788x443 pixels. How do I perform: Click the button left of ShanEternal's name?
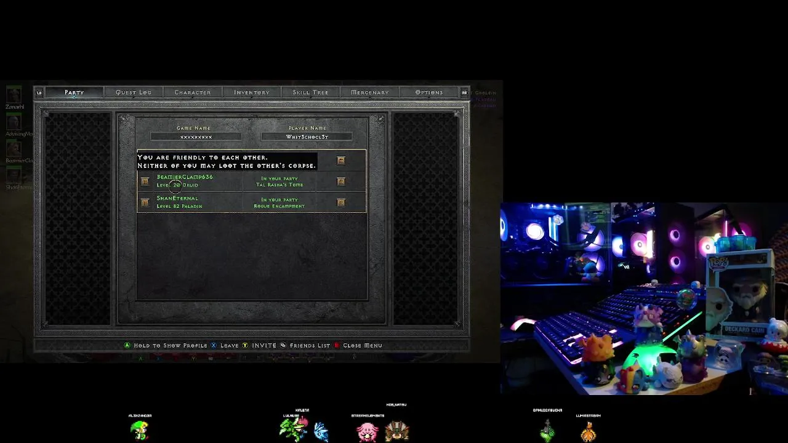145,202
